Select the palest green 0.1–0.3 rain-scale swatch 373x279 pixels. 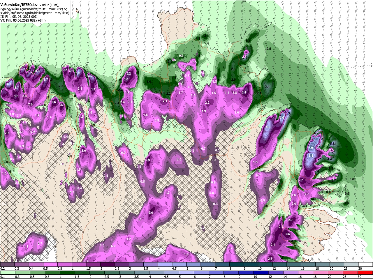tap(8, 273)
